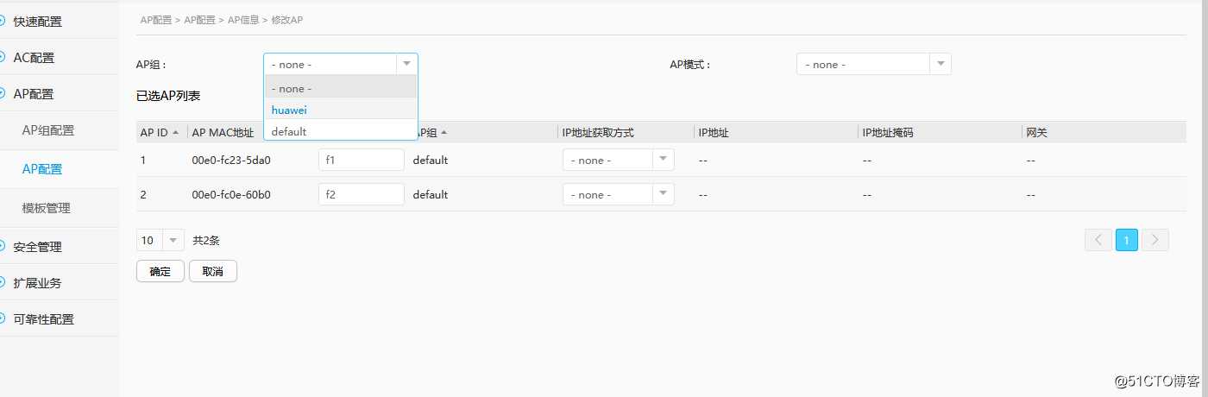The height and width of the screenshot is (397, 1208).
Task: Click the expand icon beside 快速配置
Action: [2, 21]
